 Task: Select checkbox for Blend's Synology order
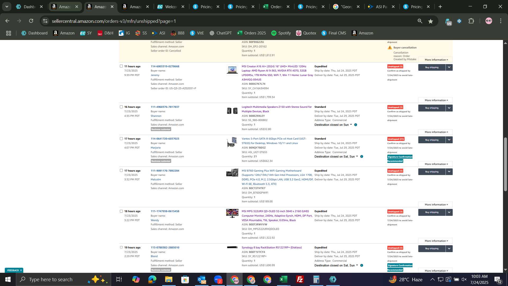121,247
